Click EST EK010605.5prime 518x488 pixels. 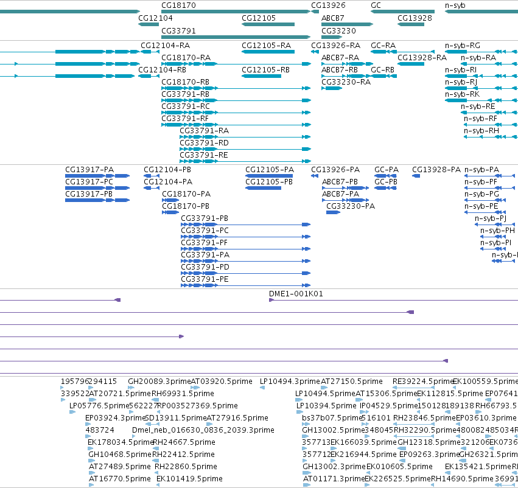tap(368, 473)
